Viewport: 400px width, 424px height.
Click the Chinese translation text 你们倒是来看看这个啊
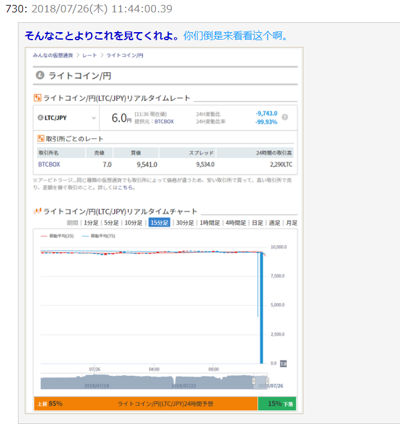[235, 36]
